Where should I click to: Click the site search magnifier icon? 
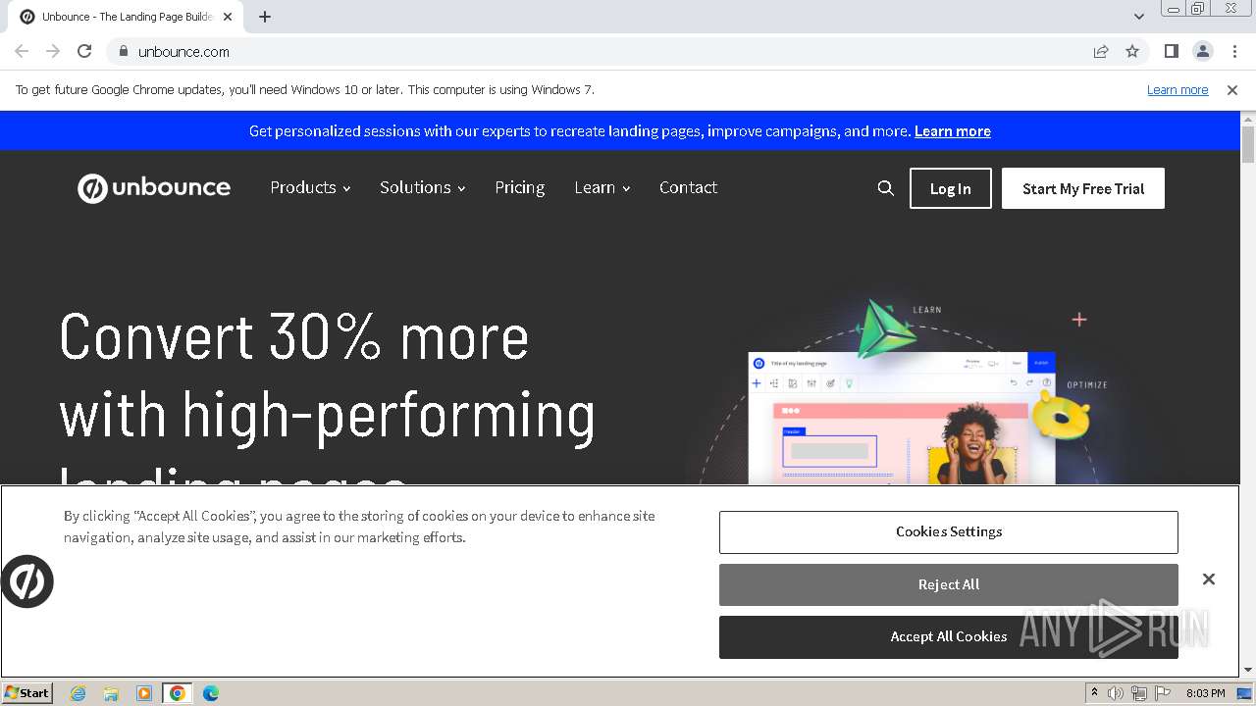coord(885,188)
